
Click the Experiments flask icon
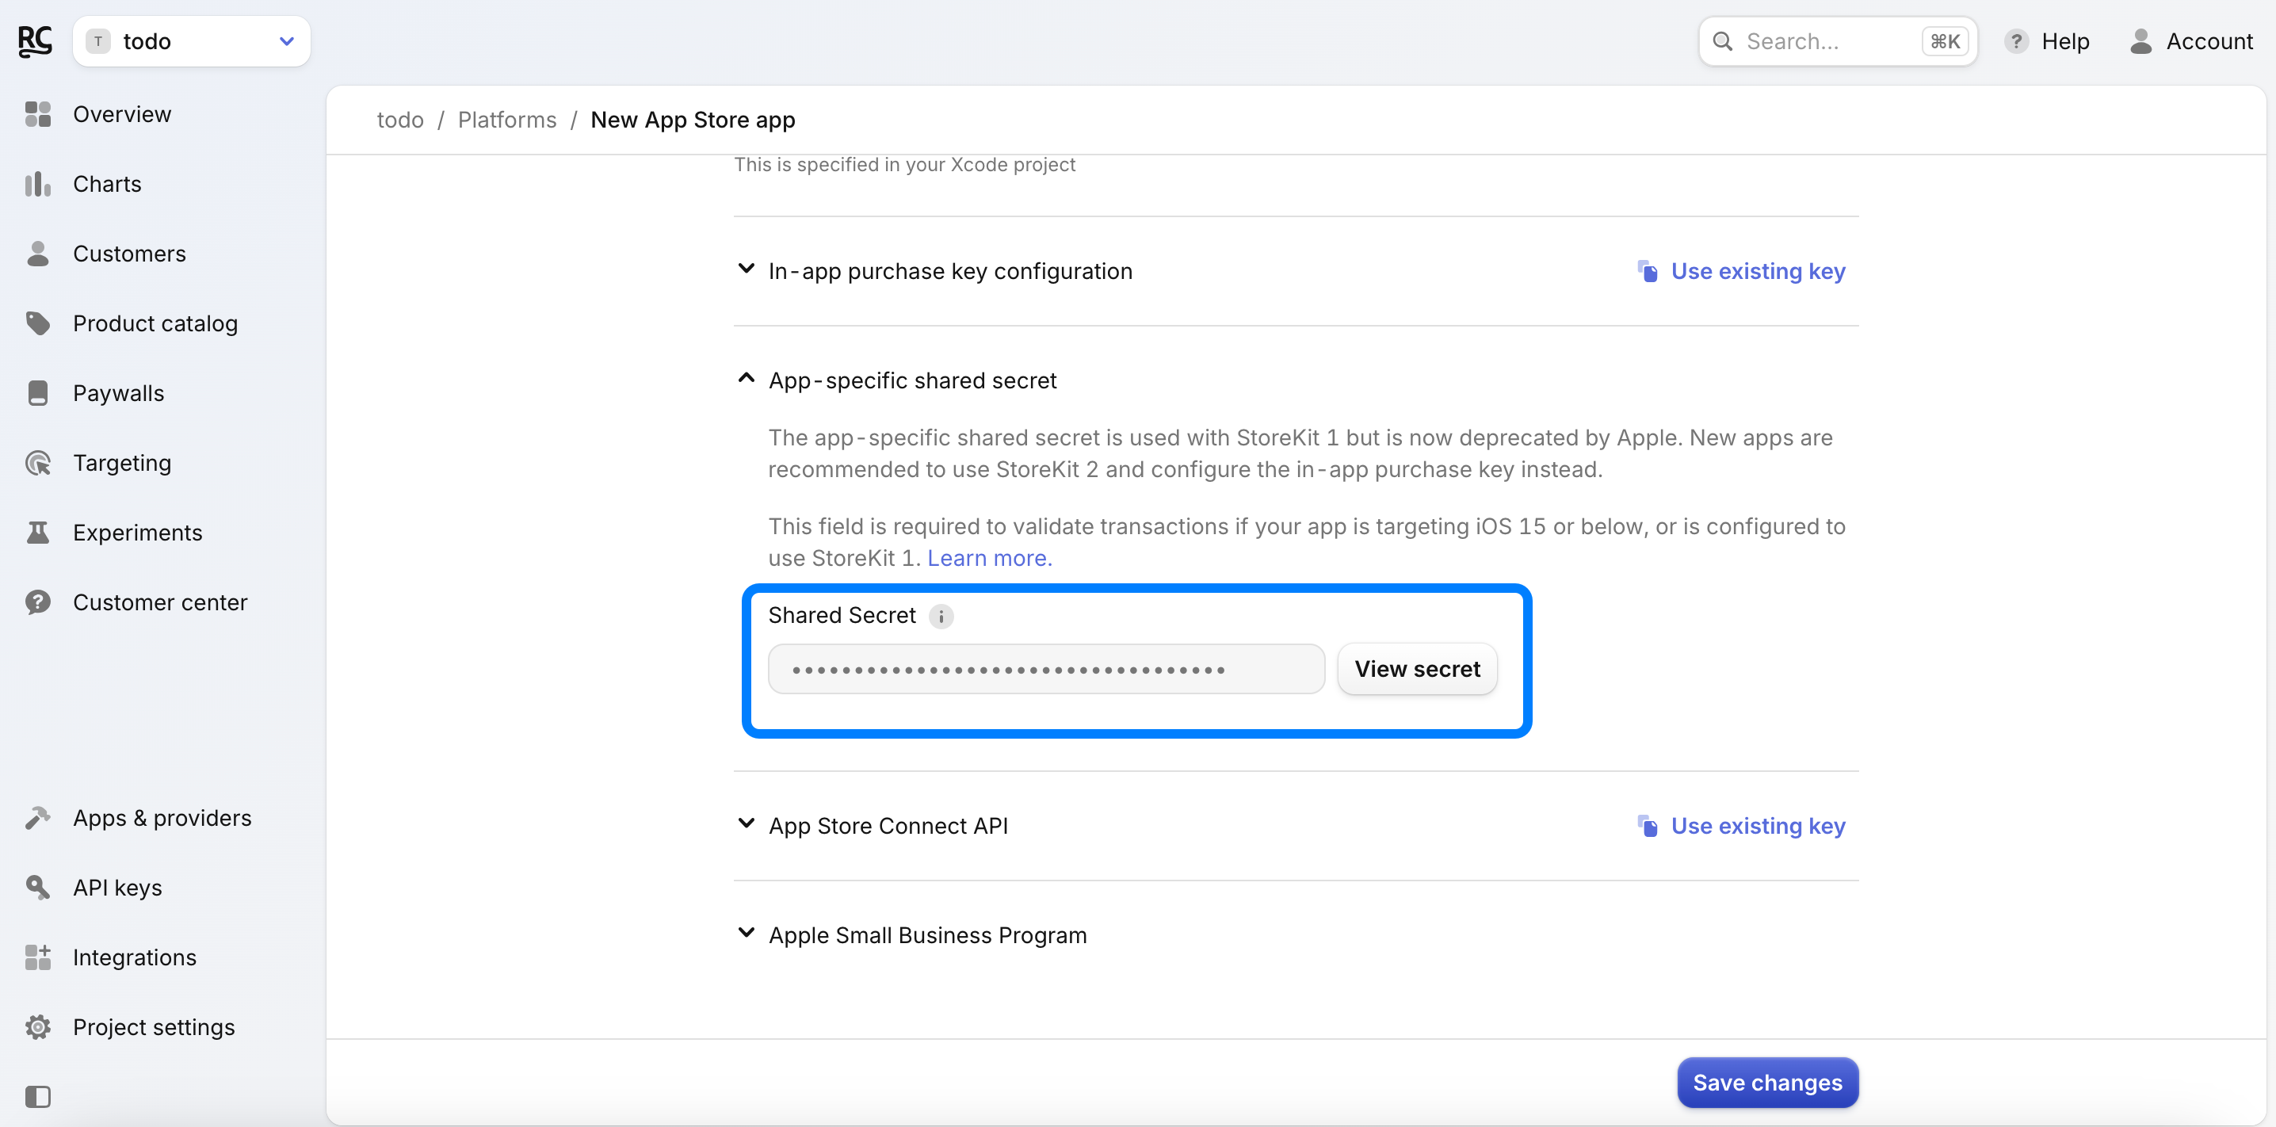click(x=37, y=533)
